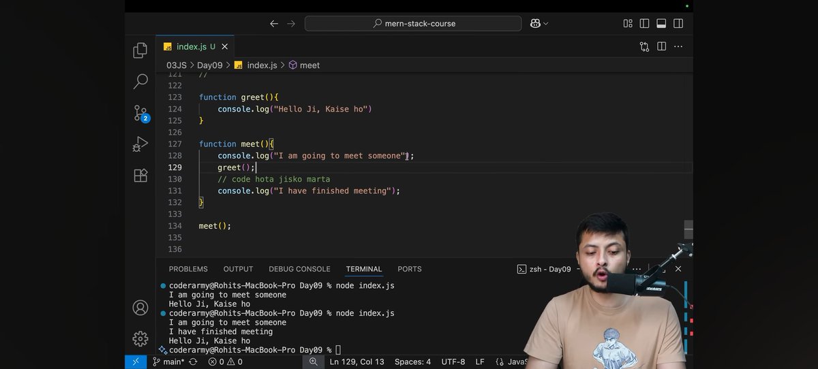818x369 pixels.
Task: Close the terminal panel with X
Action: tap(678, 269)
